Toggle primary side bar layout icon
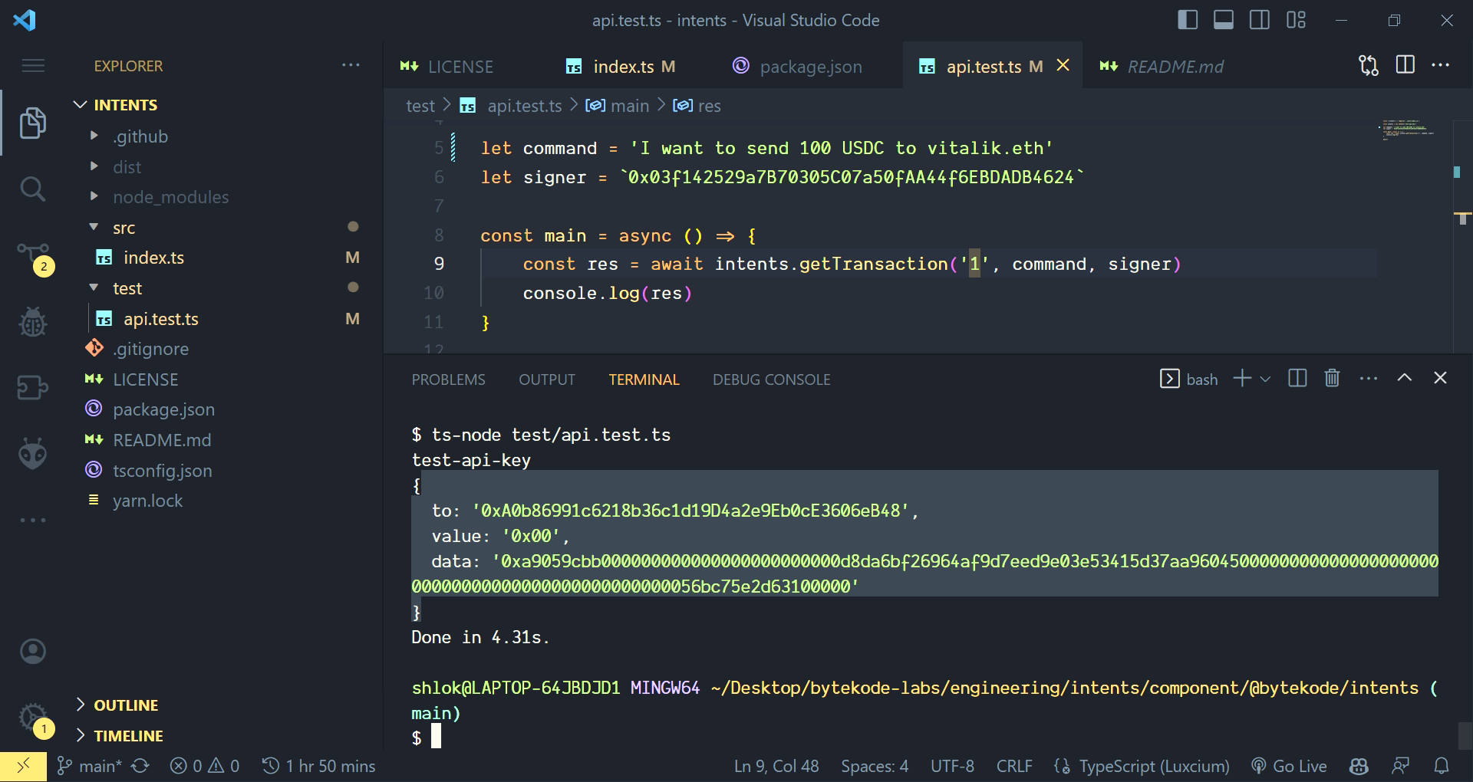The height and width of the screenshot is (782, 1473). 1188,20
